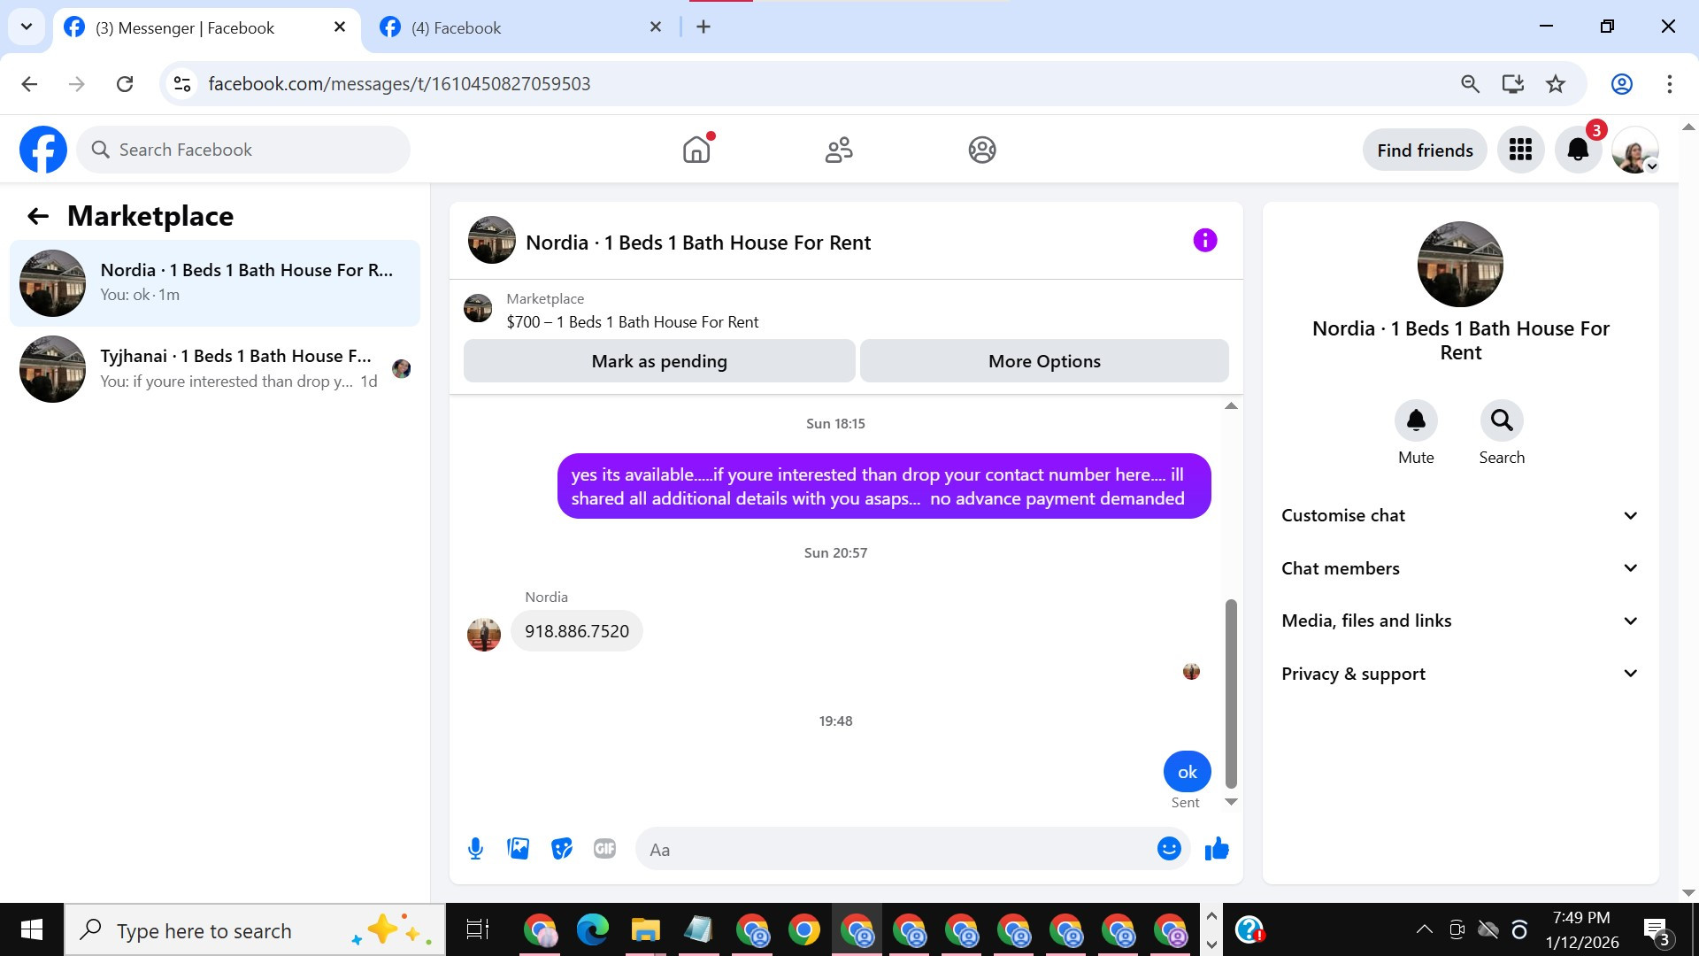Expand Chat members section
Image resolution: width=1699 pixels, height=956 pixels.
(x=1460, y=568)
